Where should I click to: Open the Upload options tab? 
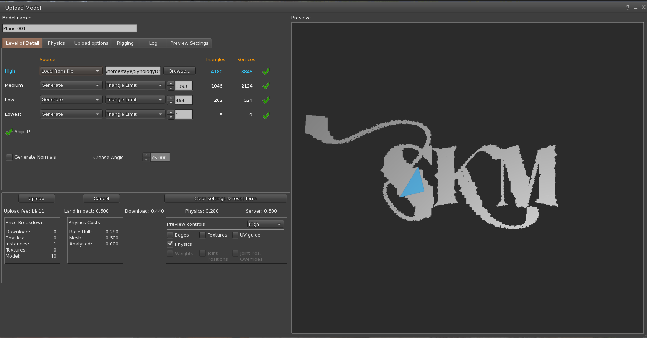click(x=91, y=43)
